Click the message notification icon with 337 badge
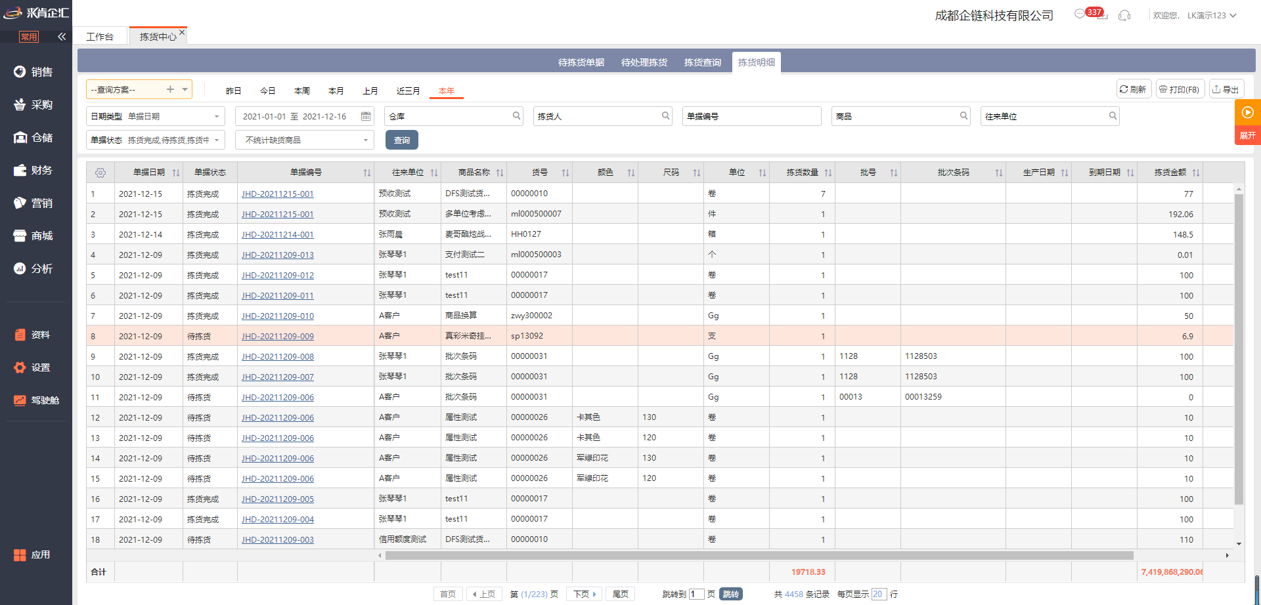 tap(1080, 14)
